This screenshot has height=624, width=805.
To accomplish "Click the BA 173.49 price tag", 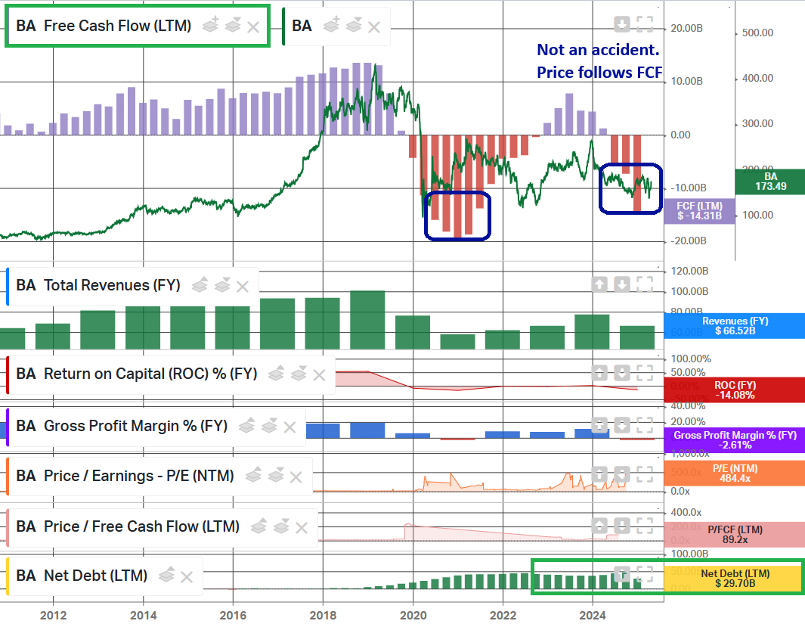I will tap(770, 182).
